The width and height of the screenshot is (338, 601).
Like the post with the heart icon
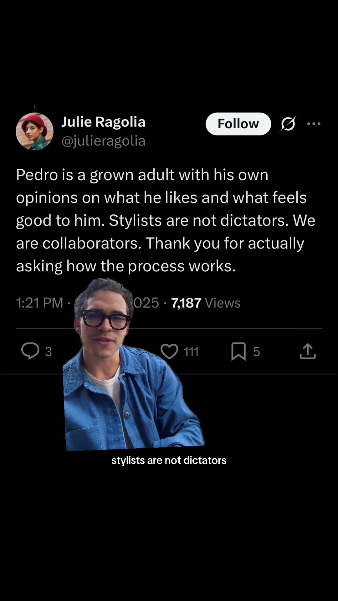(x=169, y=351)
